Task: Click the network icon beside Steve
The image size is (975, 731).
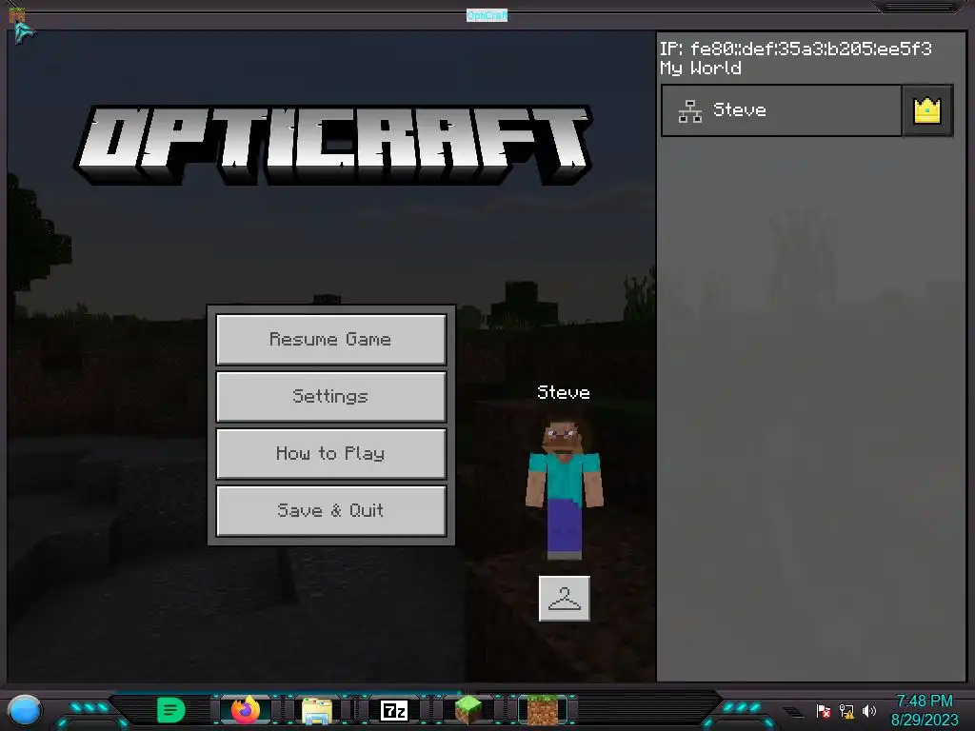Action: pos(689,111)
